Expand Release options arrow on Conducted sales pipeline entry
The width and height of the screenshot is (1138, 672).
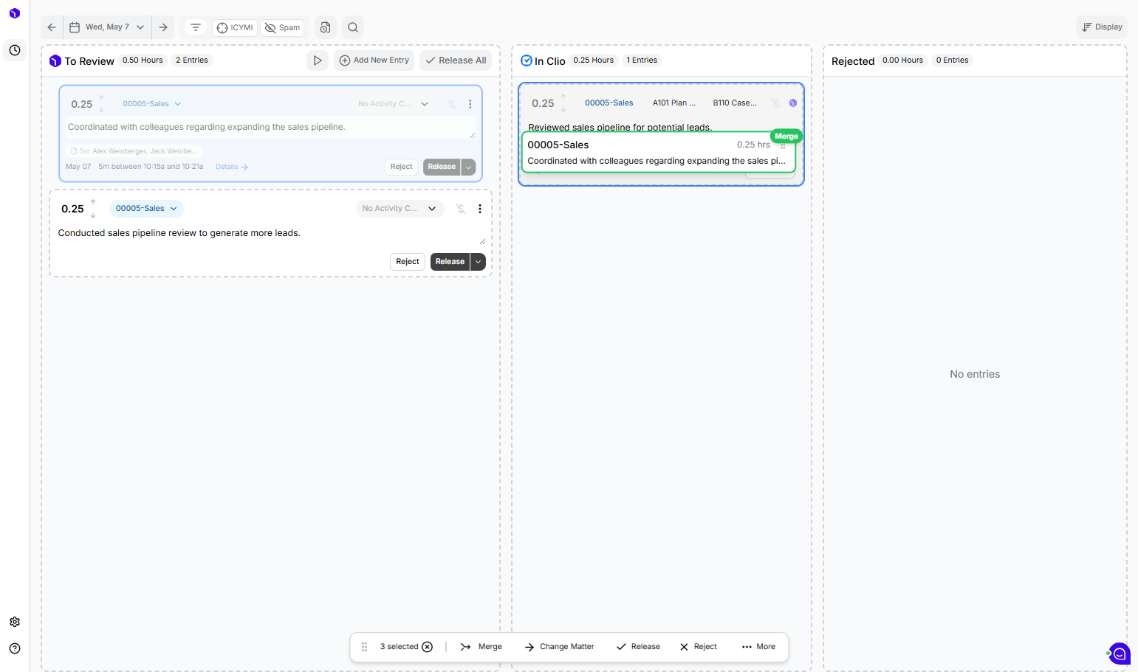tap(479, 262)
